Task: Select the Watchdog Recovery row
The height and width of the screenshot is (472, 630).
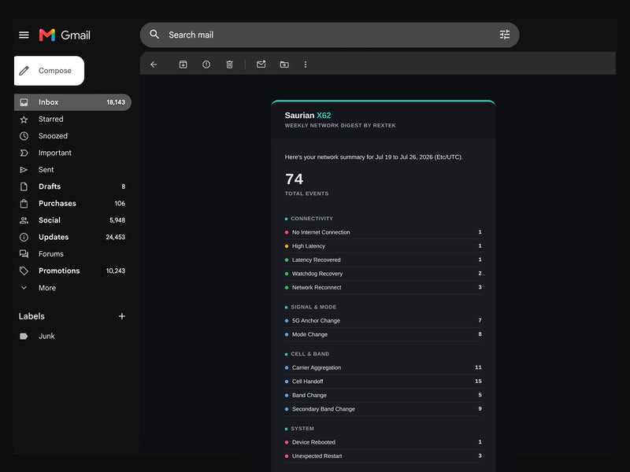Action: pos(384,274)
